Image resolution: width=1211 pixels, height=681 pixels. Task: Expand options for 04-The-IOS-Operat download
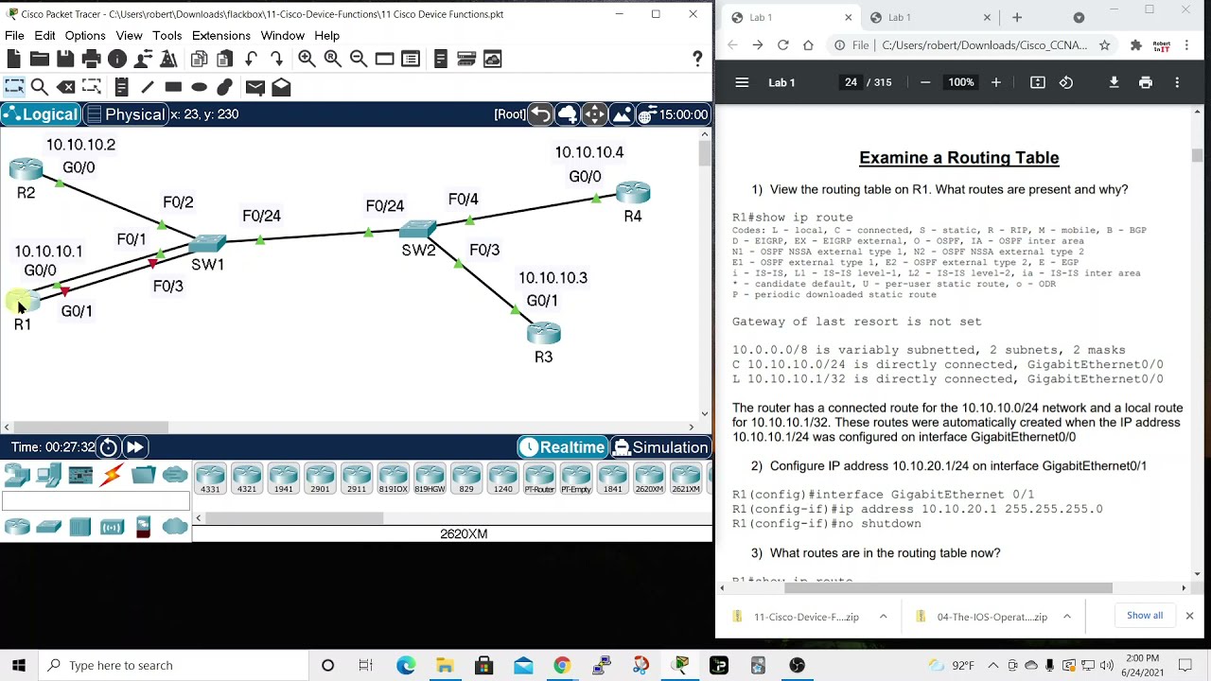coord(1066,617)
